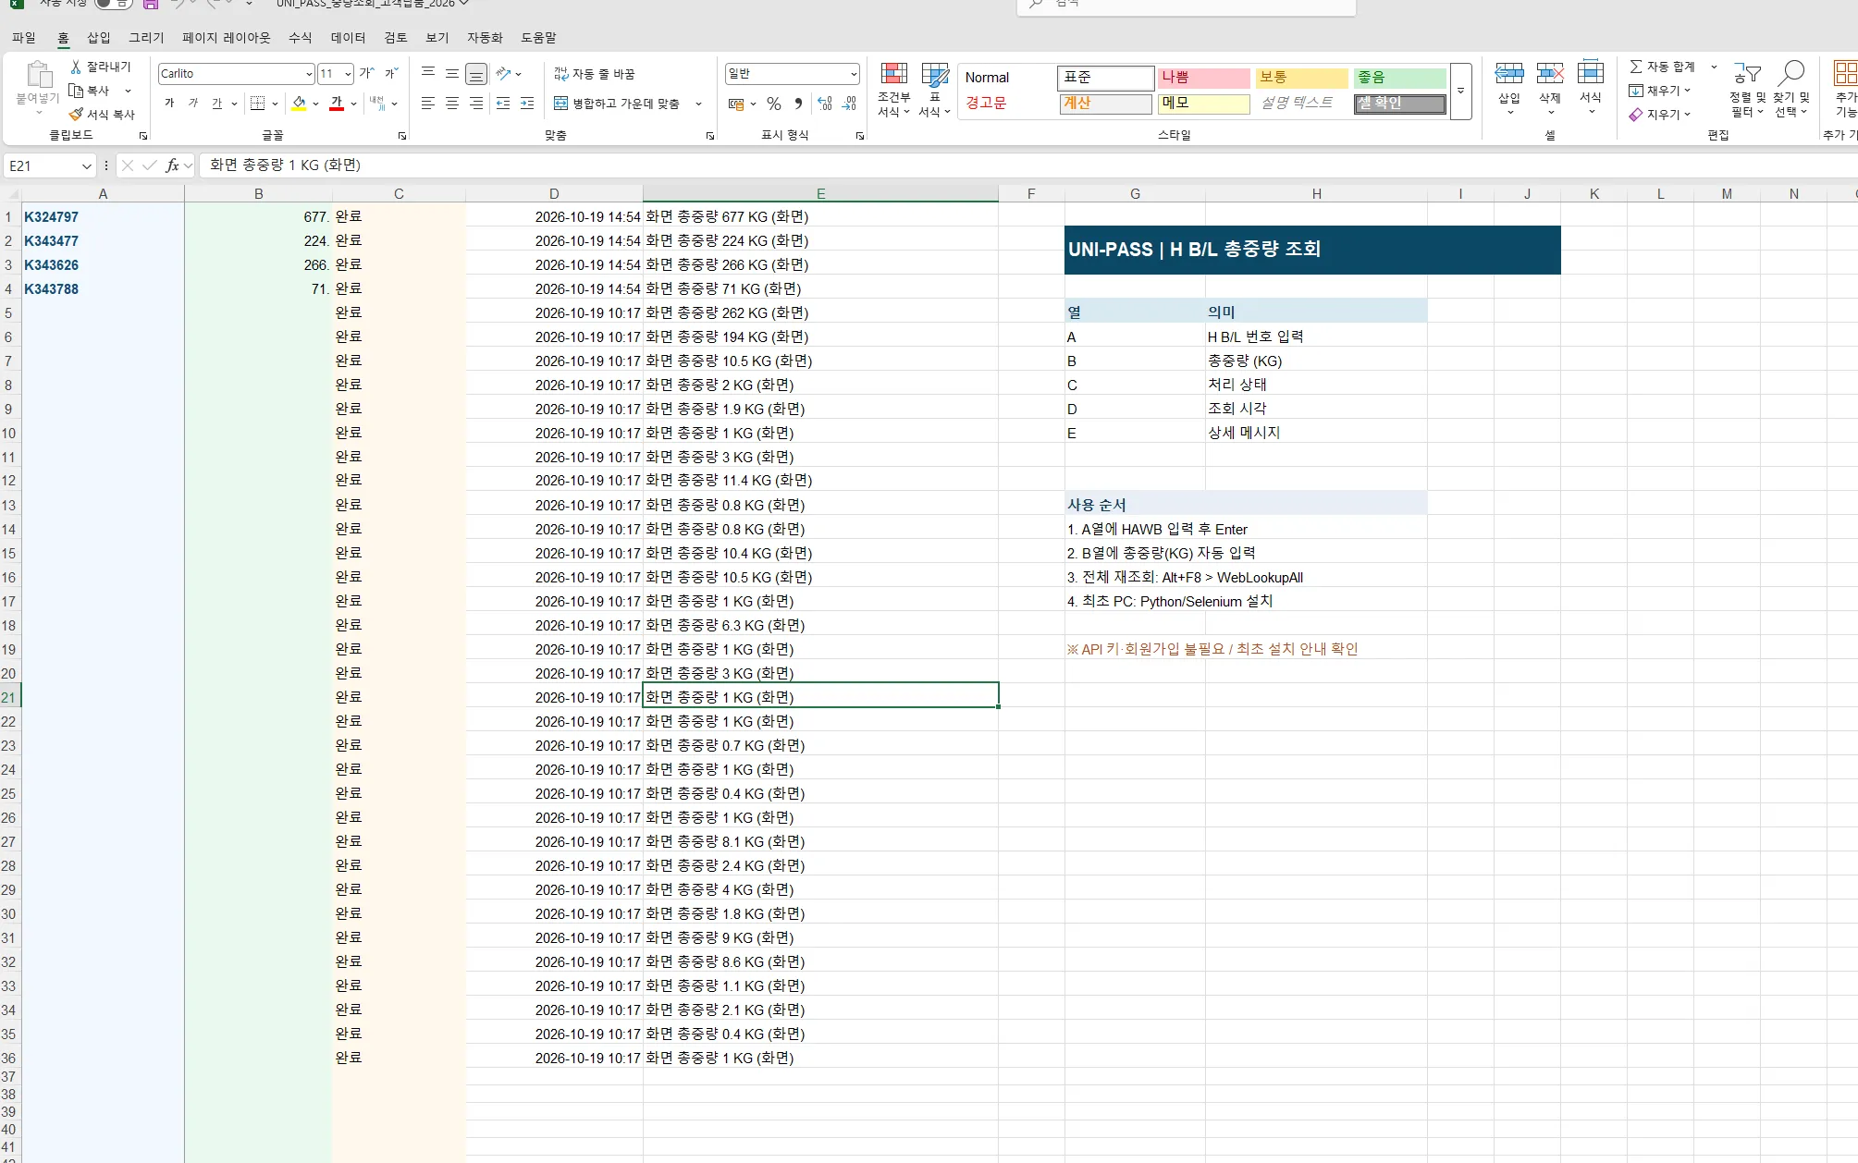The height and width of the screenshot is (1163, 1858).
Task: Toggle italic formatting with the slanted 가 button
Action: [x=193, y=103]
